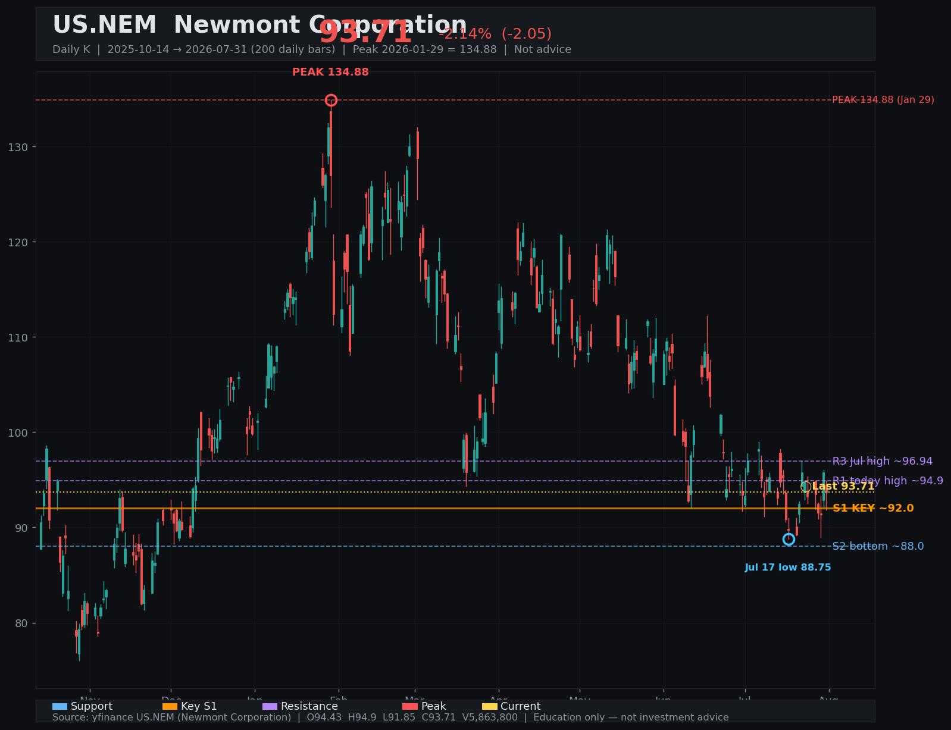Click the y-axis tick label 100
Image resolution: width=951 pixels, height=730 pixels.
[18, 433]
